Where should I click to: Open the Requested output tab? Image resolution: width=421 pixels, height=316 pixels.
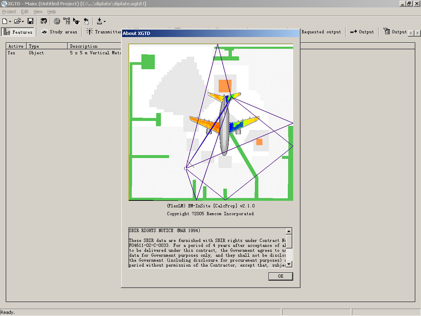pos(321,32)
